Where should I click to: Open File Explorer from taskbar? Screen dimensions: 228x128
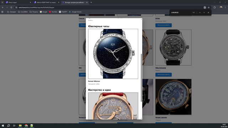20,126
